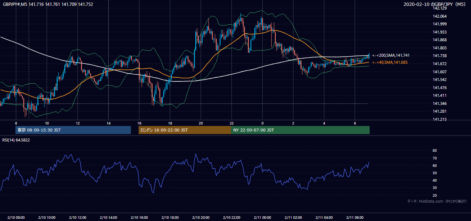Screen dimensions: 471x221
Task: Click hour tick 16 under price chart
Action: tap(139, 123)
